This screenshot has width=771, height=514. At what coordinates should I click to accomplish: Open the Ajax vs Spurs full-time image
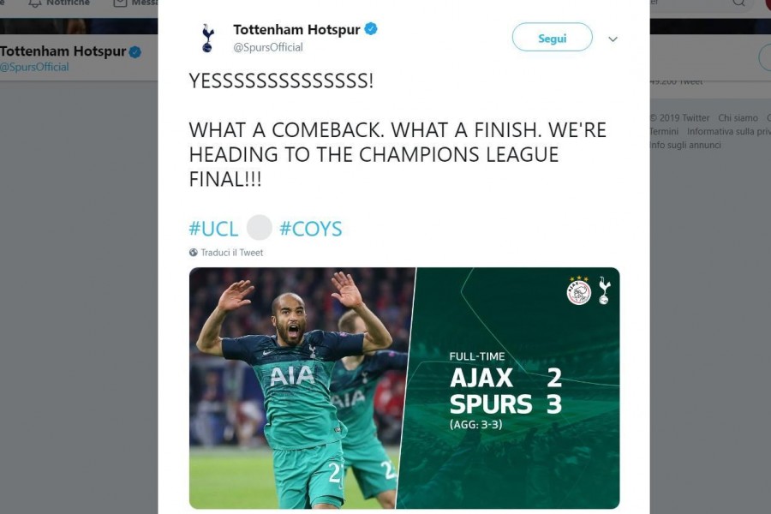coord(404,388)
